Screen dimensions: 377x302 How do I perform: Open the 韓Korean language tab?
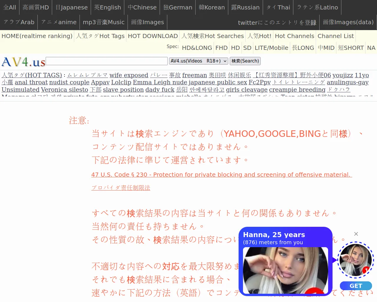[x=211, y=7]
